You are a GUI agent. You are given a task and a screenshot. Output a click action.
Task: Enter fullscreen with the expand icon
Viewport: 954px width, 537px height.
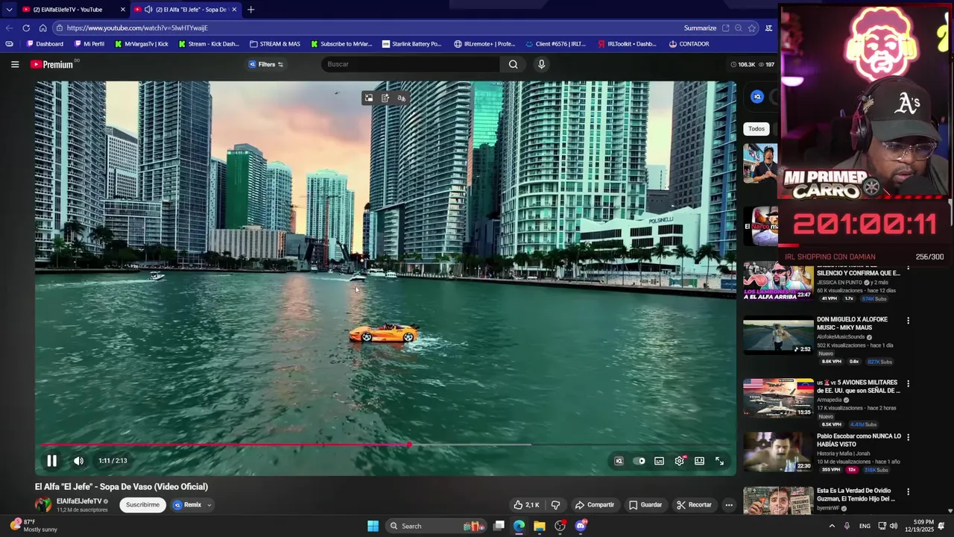click(x=720, y=461)
